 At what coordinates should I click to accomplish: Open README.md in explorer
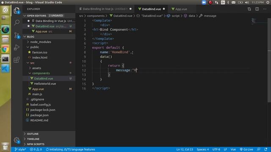point(39,120)
